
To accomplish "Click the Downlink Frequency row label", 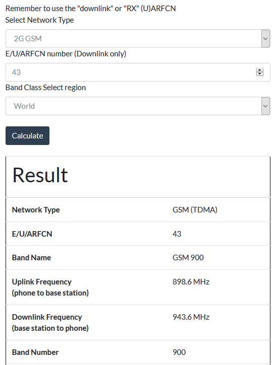I will pos(50,322).
